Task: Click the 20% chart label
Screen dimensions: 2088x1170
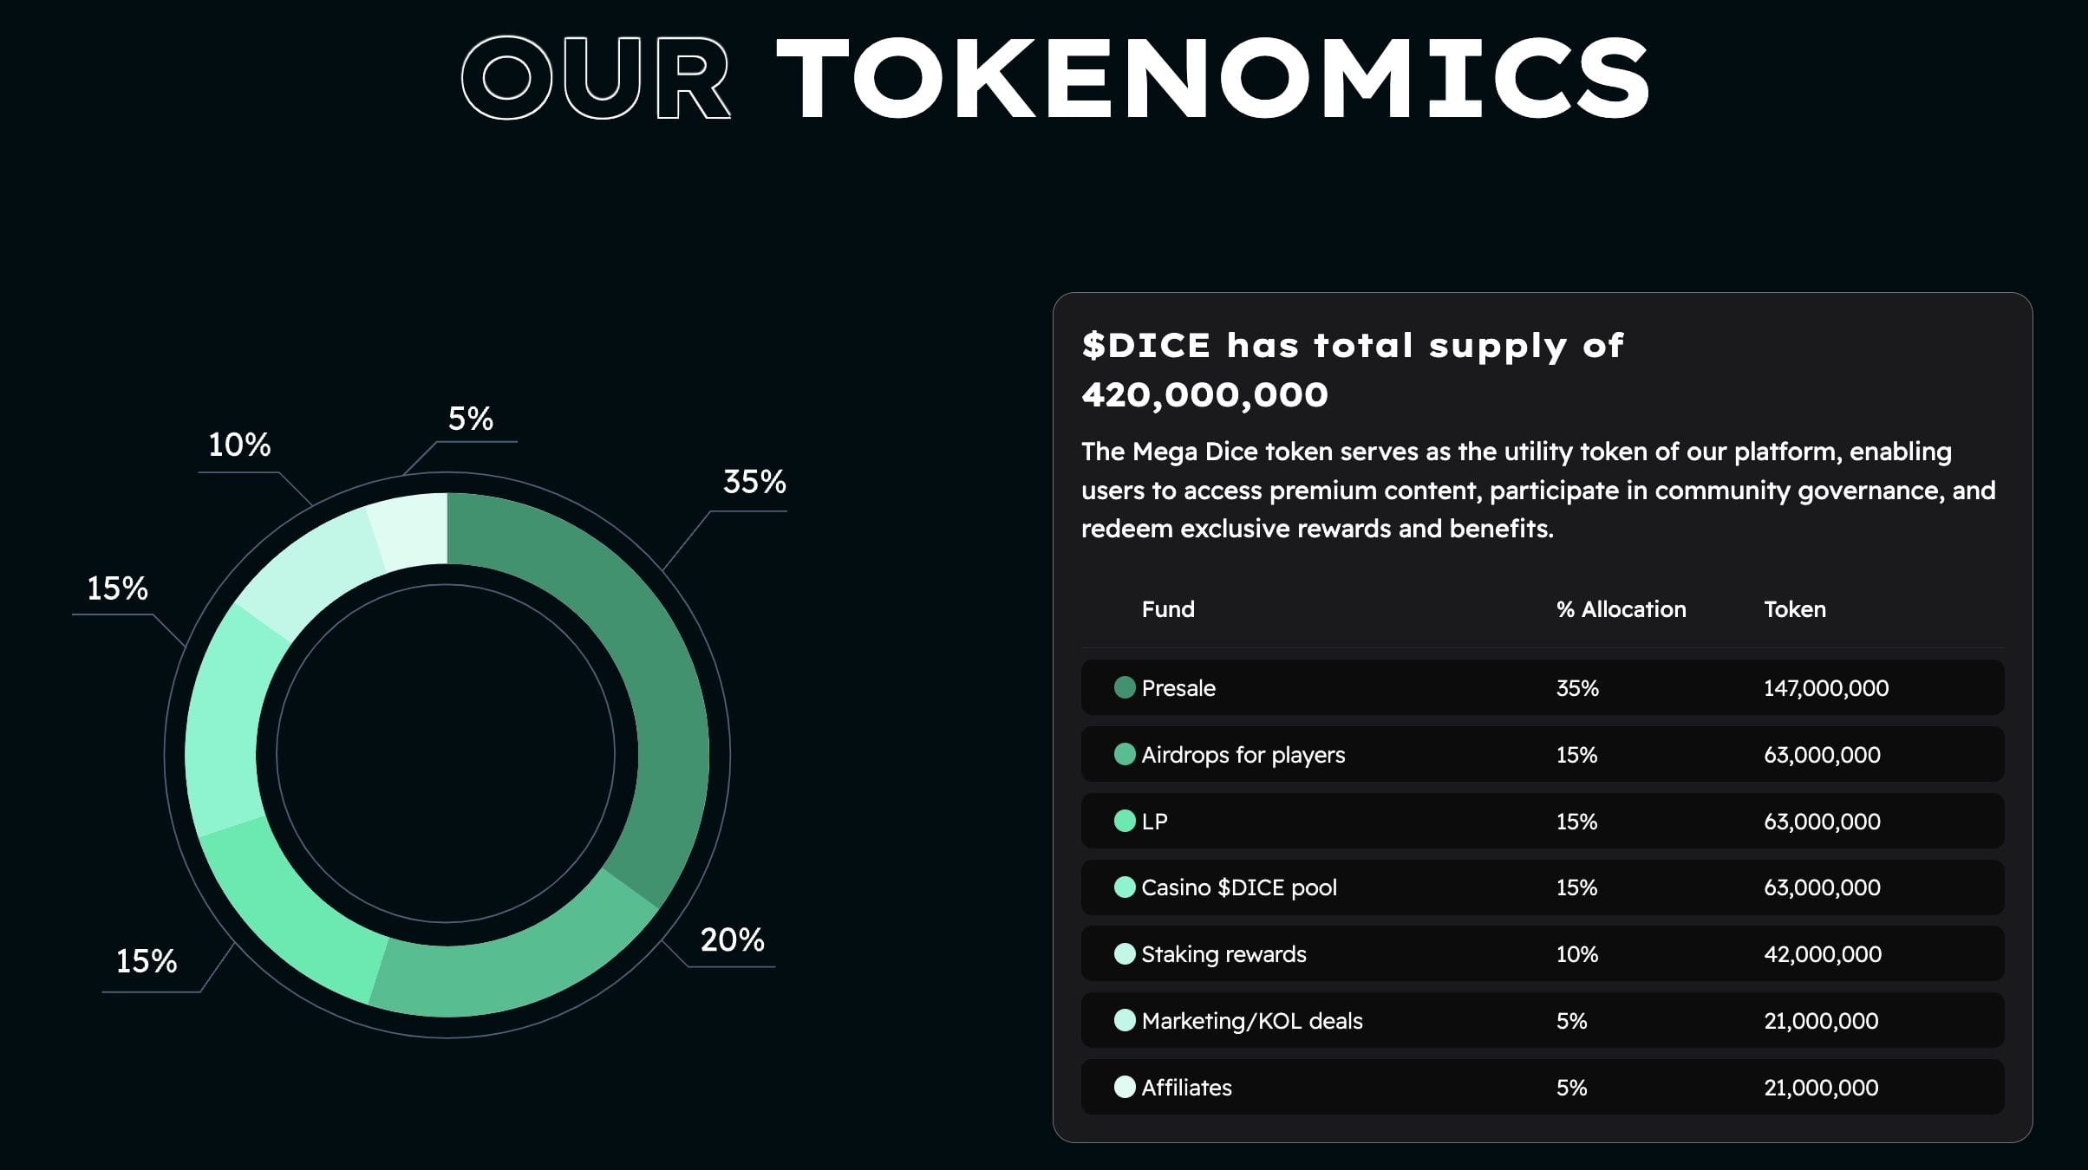Action: pyautogui.click(x=732, y=940)
